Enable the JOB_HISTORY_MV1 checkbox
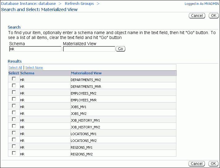This screenshot has height=168, width=220. pos(14,119)
